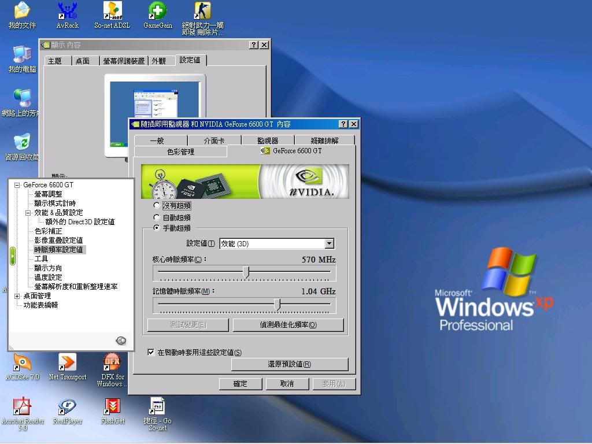The height and width of the screenshot is (444, 592).
Task: Open the AvRack desktop icon
Action: (68, 11)
